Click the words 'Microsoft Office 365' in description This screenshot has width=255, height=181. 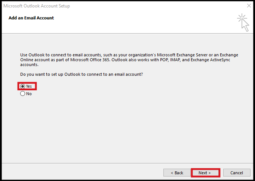click(x=90, y=60)
